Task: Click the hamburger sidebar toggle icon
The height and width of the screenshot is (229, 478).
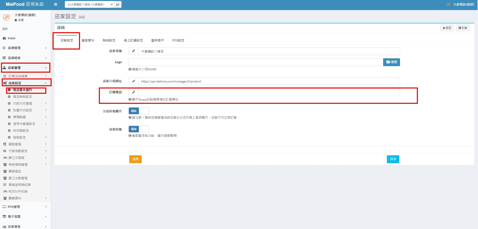Action: [x=56, y=4]
